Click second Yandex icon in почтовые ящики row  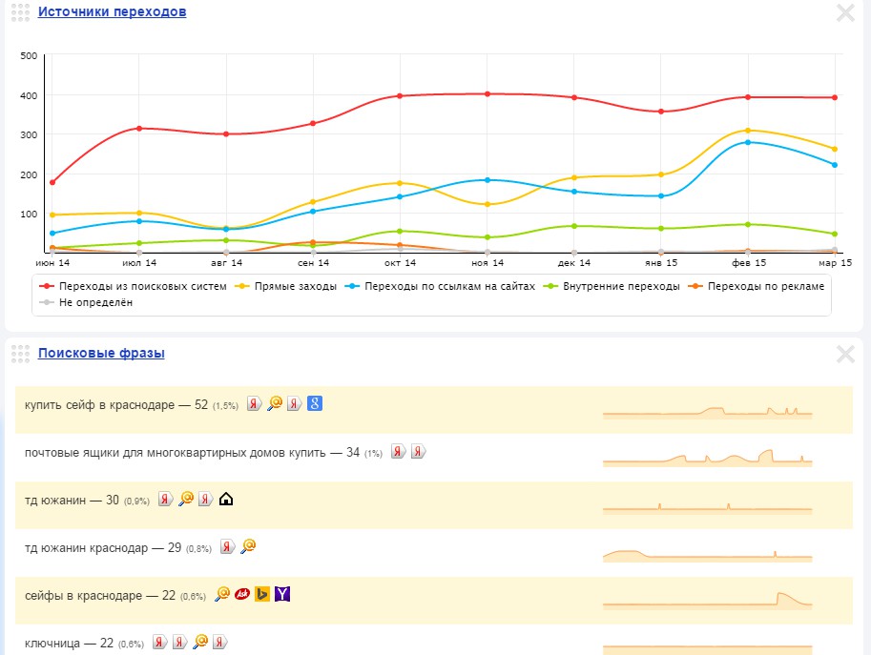[418, 451]
